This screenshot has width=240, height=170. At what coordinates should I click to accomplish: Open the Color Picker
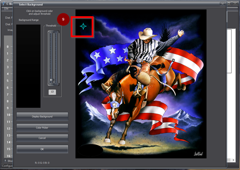click(42, 127)
